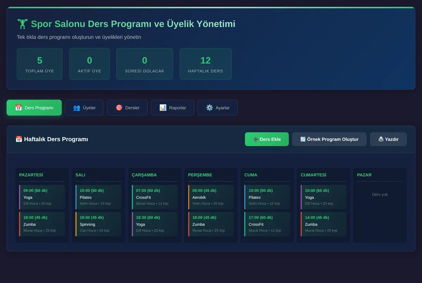
Task: Click bar chart icon on Raporlar tab
Action: coord(163,108)
